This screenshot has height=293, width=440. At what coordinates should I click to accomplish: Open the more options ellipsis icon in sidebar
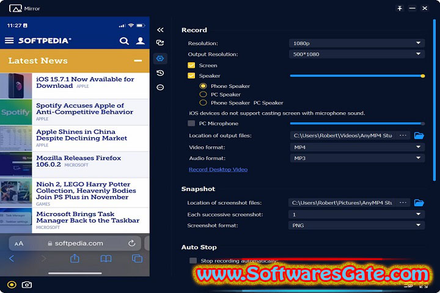pyautogui.click(x=160, y=87)
